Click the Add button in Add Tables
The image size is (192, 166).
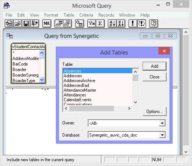154,66
